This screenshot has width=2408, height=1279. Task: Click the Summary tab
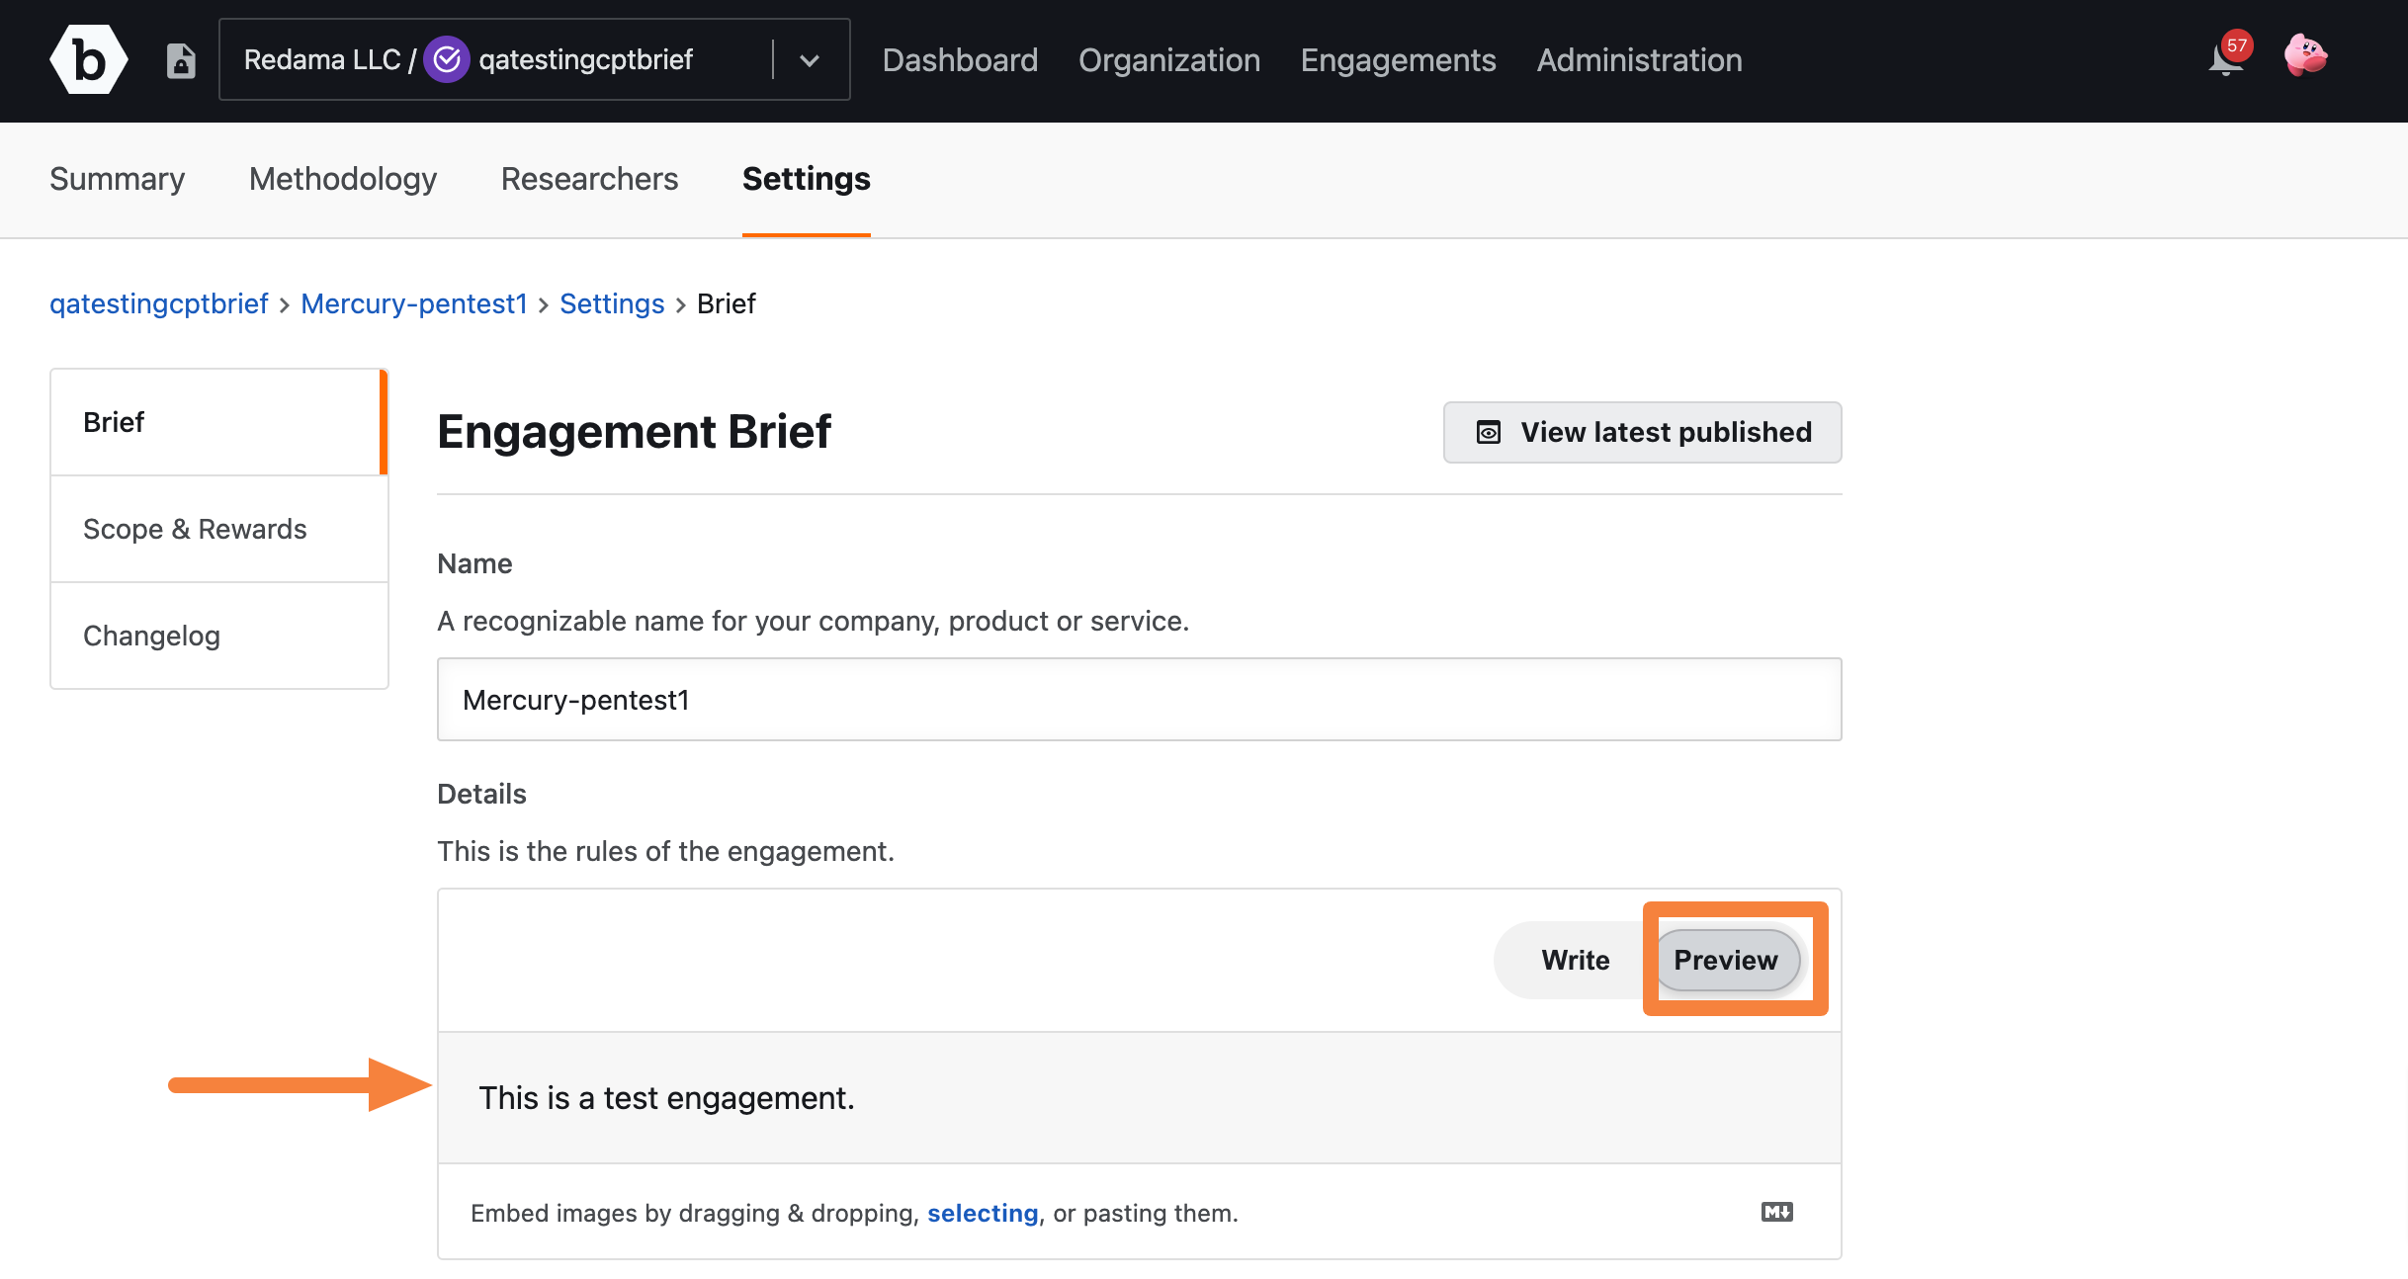click(117, 178)
